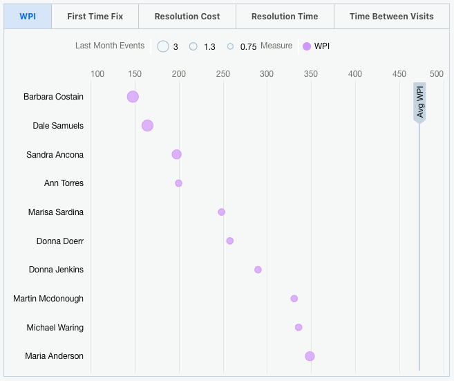Click the largest legend circle labeled 3

163,46
